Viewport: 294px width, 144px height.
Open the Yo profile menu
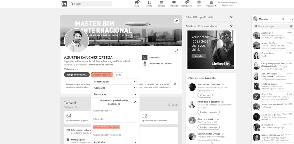click(x=199, y=3)
